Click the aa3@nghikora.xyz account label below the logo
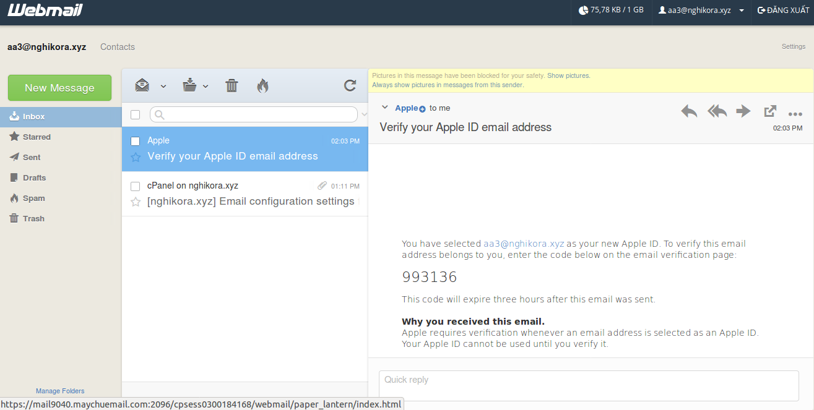814x410 pixels. pyautogui.click(x=47, y=47)
